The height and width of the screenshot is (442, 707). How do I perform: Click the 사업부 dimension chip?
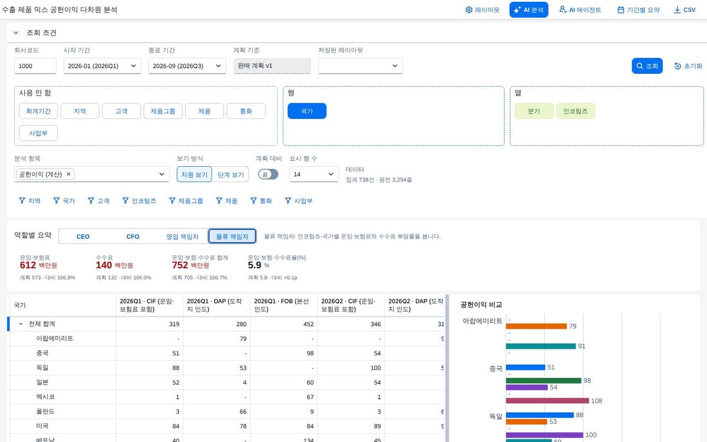38,133
